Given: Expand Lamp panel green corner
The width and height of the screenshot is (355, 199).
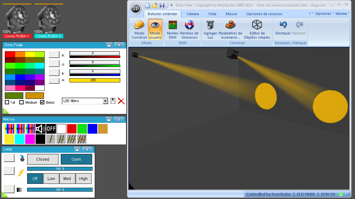Looking at the screenshot, I should pyautogui.click(x=5, y=194).
